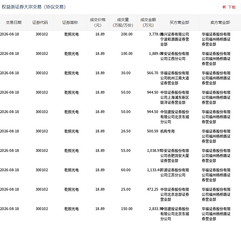Select the volume cell 200.00
241x225 pixels.
(127, 34)
